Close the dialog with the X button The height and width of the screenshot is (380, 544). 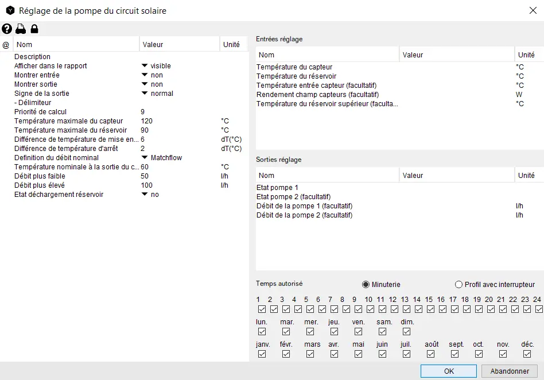click(x=532, y=10)
